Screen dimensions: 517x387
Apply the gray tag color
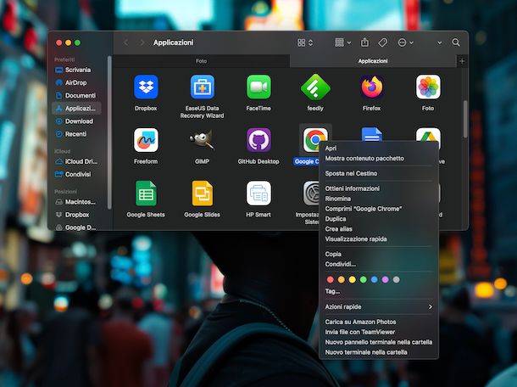(397, 280)
